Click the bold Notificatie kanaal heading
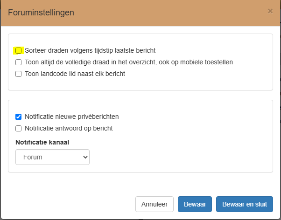The height and width of the screenshot is (220, 281). pyautogui.click(x=42, y=142)
